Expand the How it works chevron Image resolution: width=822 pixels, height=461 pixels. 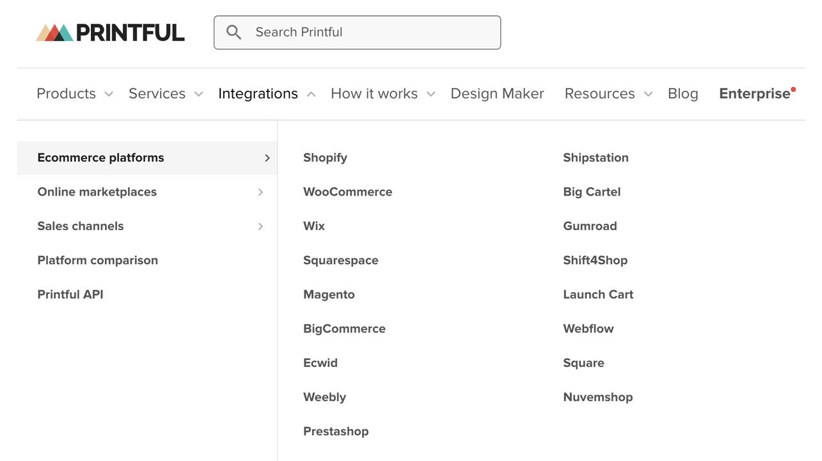tap(431, 94)
